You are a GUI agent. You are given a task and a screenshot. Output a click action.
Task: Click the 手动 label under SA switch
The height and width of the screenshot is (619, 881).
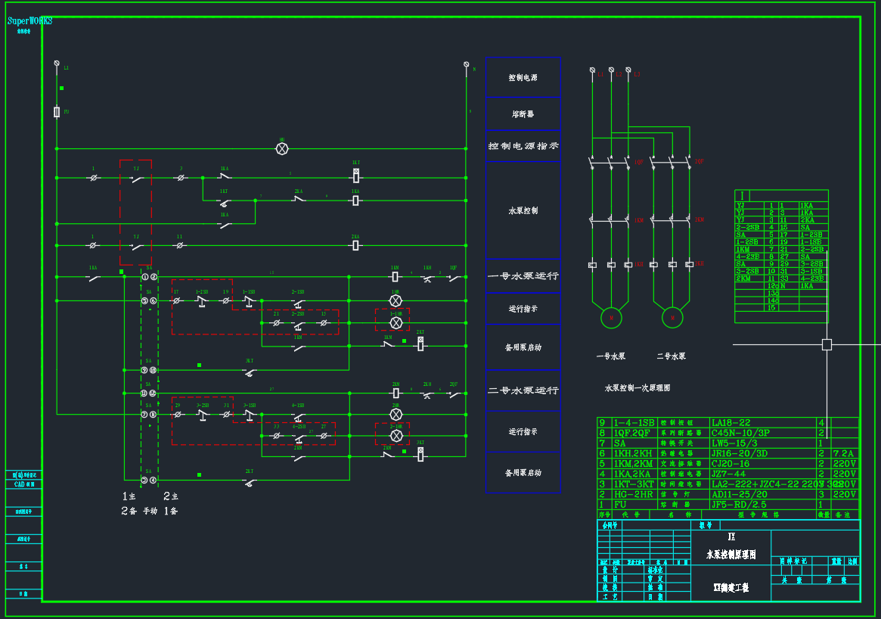tap(150, 511)
